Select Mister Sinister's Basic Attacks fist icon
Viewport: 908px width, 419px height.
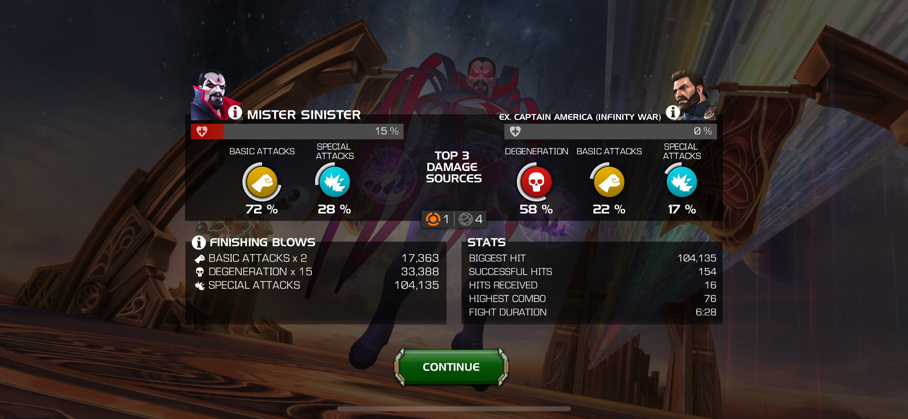coord(261,182)
